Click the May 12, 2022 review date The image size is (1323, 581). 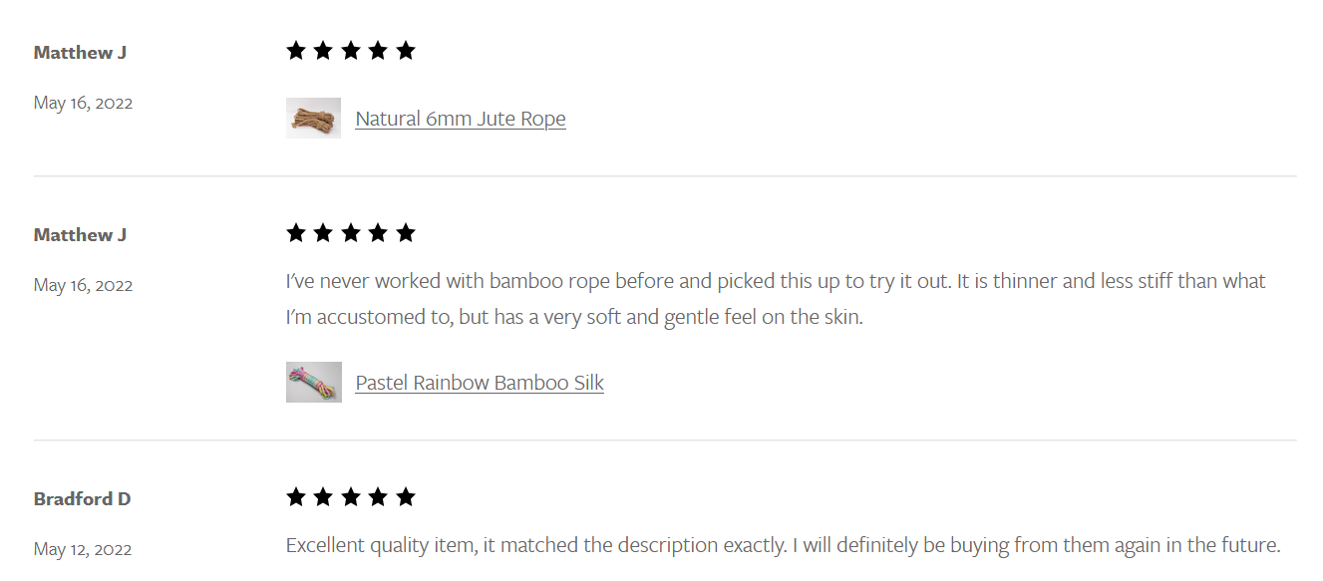pyautogui.click(x=83, y=549)
